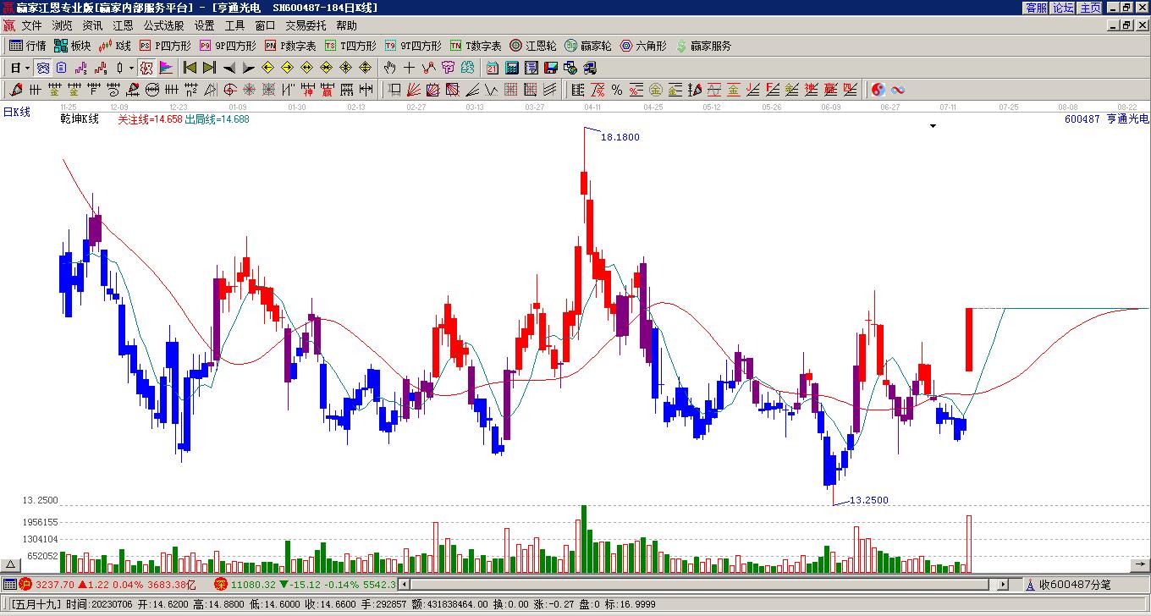Open the 江恩轮 Gann wheel
Viewport: 1151px width, 616px height.
[533, 46]
